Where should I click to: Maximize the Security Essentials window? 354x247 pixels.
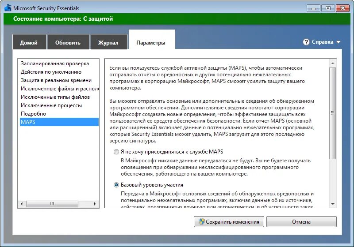(328, 8)
